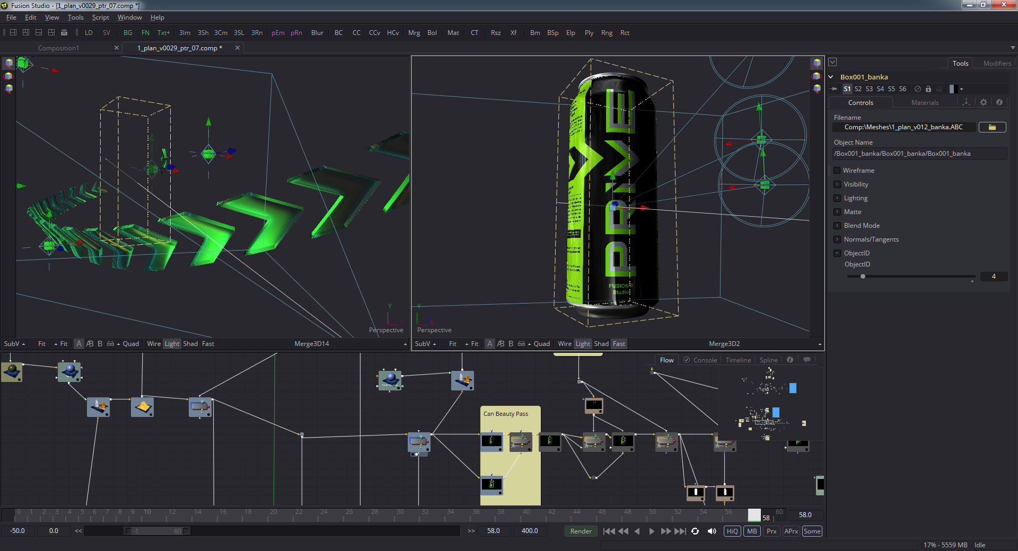Toggle Fast mode in the right viewer
Image resolution: width=1018 pixels, height=551 pixels.
(619, 344)
